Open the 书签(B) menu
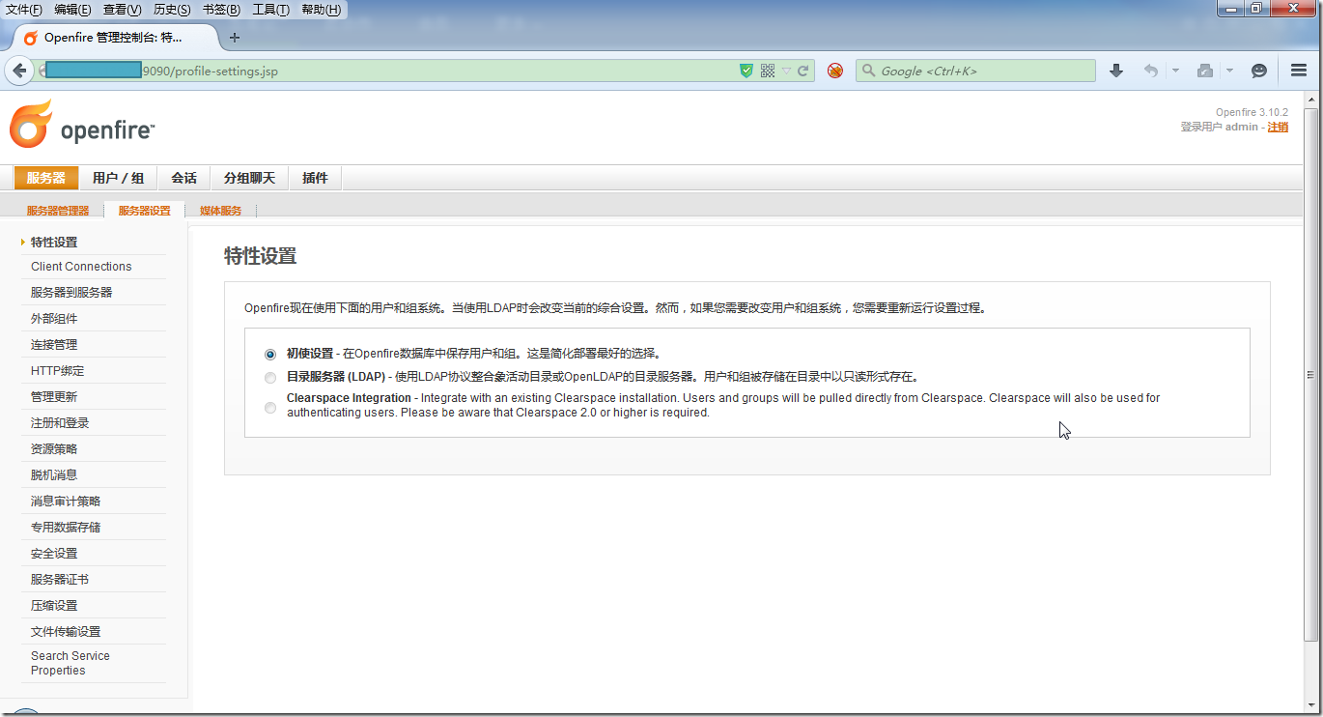 click(221, 10)
